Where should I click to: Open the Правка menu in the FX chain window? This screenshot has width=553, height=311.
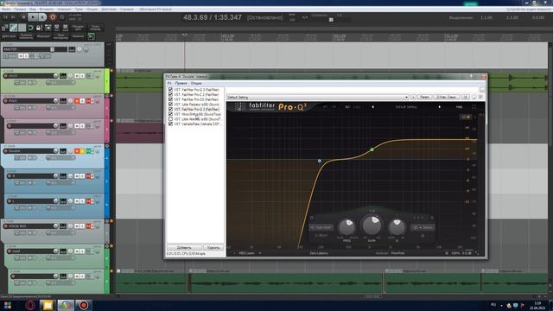[181, 83]
